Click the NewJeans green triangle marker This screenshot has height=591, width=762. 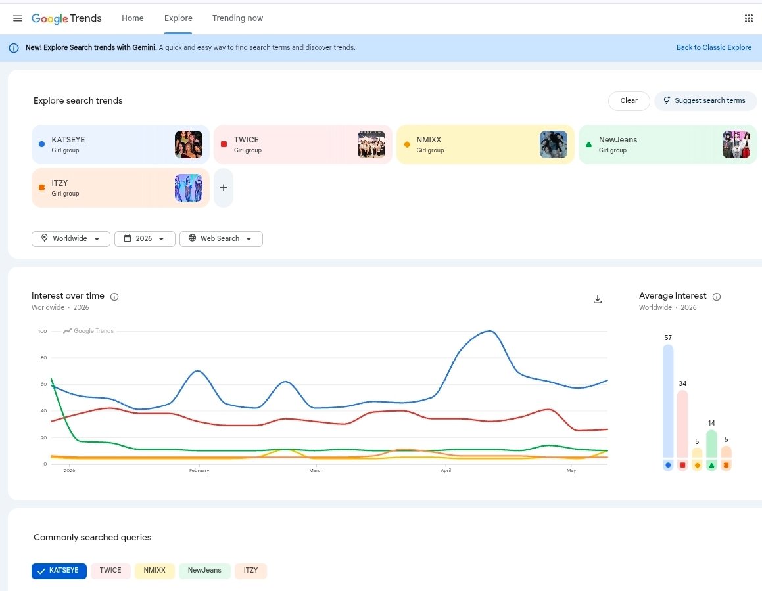click(589, 144)
